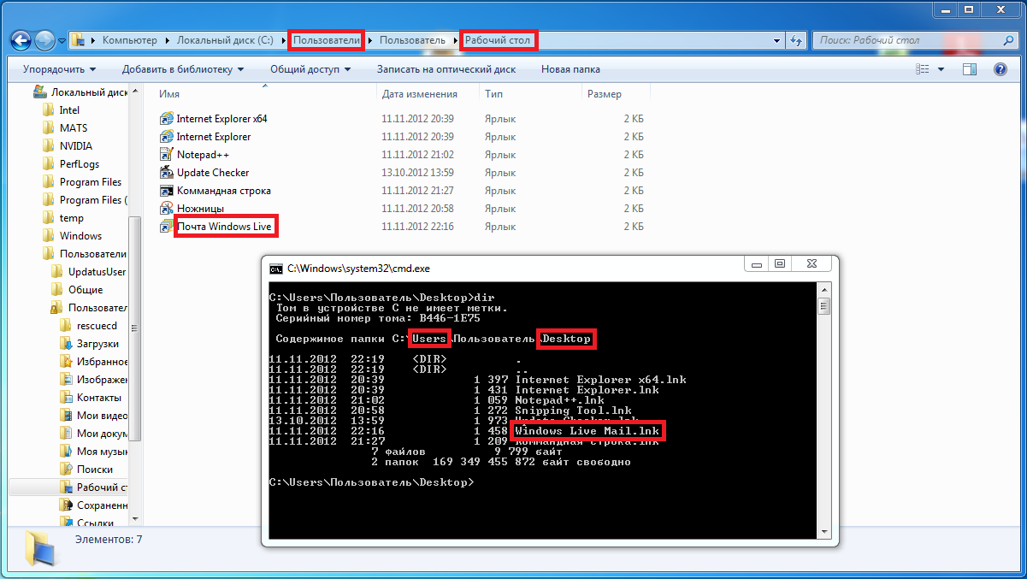This screenshot has width=1027, height=579.
Task: Open the Общий доступ dropdown
Action: tap(306, 69)
